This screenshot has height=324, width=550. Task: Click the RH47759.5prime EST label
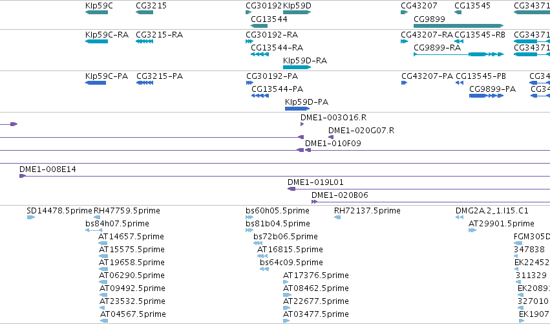(127, 211)
